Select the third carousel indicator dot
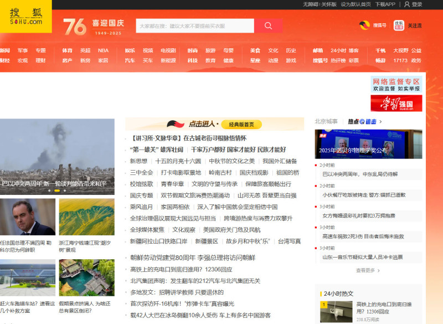Viewport: 443px width, 324px height. click(x=64, y=191)
